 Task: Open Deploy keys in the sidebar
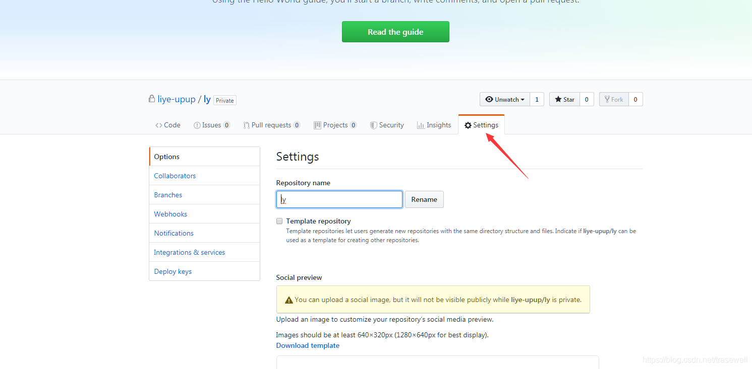pos(205,271)
